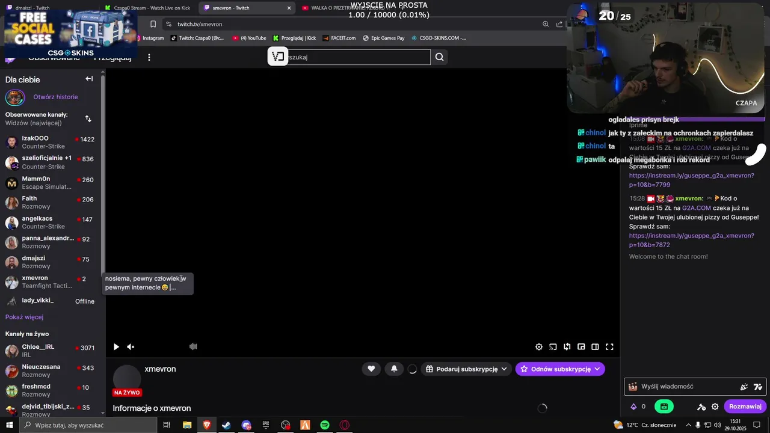Open the Instagram bookmark
The height and width of the screenshot is (433, 770).
tap(150, 38)
